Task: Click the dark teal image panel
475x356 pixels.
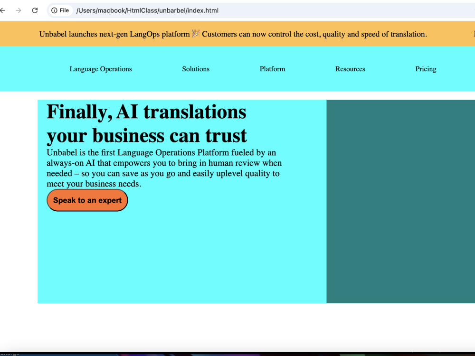Action: [400, 201]
